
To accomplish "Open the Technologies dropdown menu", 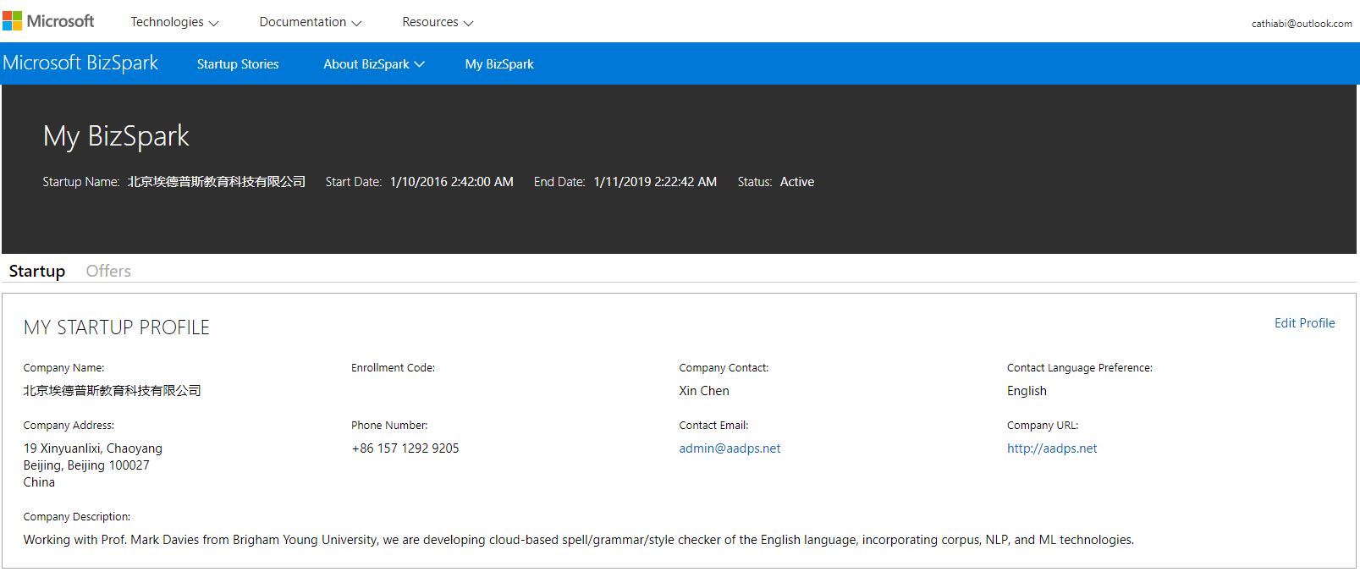I will 174,22.
